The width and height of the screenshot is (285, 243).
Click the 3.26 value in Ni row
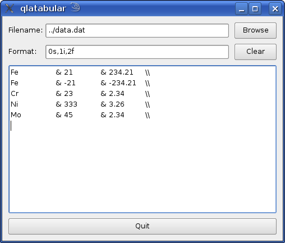coord(117,104)
